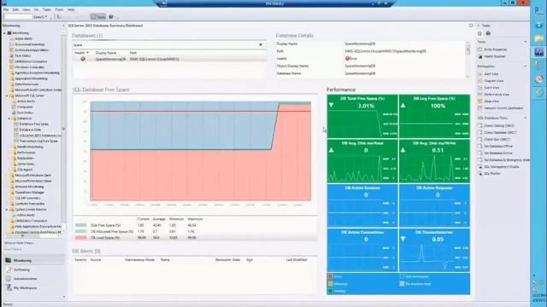Collapse the Tasks section in task pane
547x307 pixels.
tap(526, 42)
